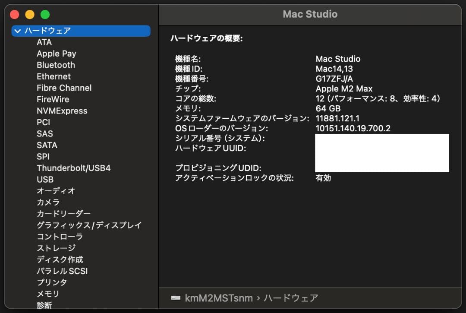View Fibre Channel information
466x313 pixels.
pos(63,88)
